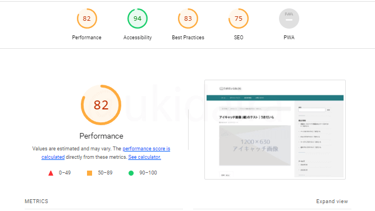The width and height of the screenshot is (375, 211).
Task: Select the Best Practices label
Action: point(188,38)
